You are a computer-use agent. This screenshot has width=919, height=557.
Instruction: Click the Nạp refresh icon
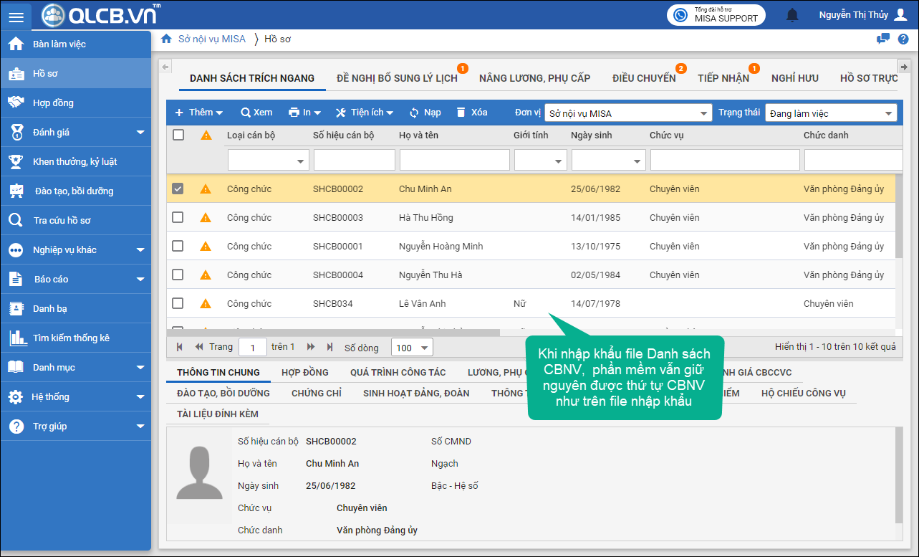[414, 113]
